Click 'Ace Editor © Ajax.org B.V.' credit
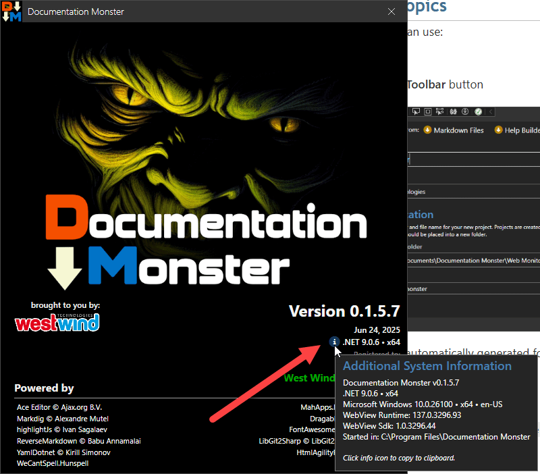540x474 pixels. [59, 407]
